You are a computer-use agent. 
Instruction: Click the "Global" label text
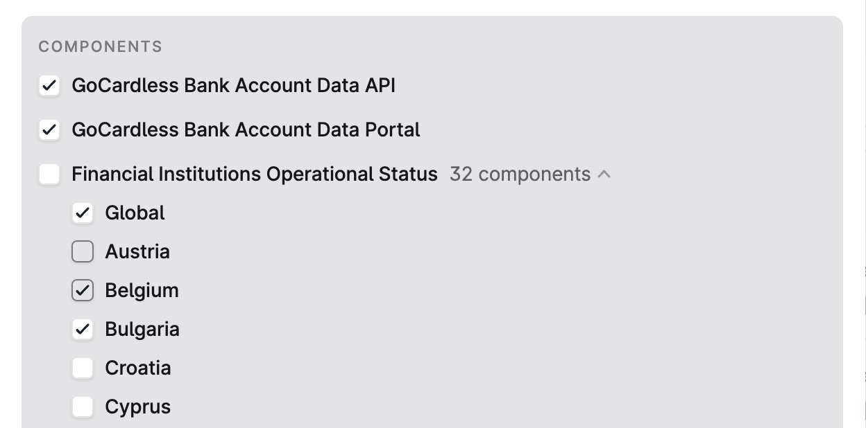[x=135, y=213]
